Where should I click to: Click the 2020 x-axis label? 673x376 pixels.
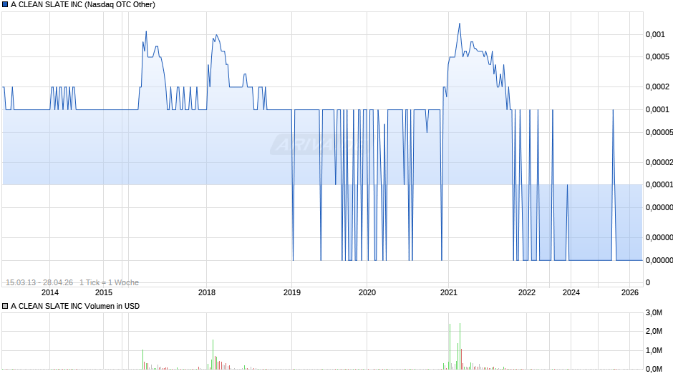(367, 292)
